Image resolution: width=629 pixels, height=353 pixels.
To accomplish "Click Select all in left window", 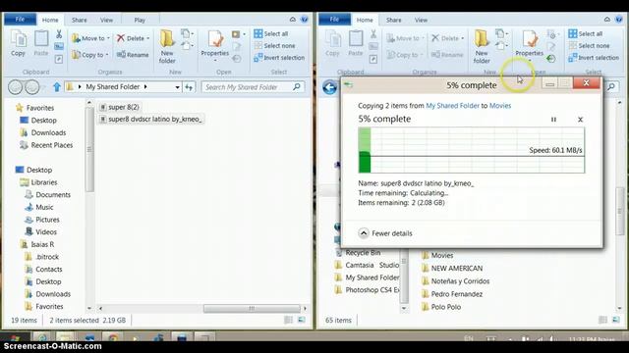I will tap(271, 34).
